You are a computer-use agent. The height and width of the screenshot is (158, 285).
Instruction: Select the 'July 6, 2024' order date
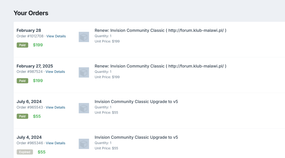[29, 102]
